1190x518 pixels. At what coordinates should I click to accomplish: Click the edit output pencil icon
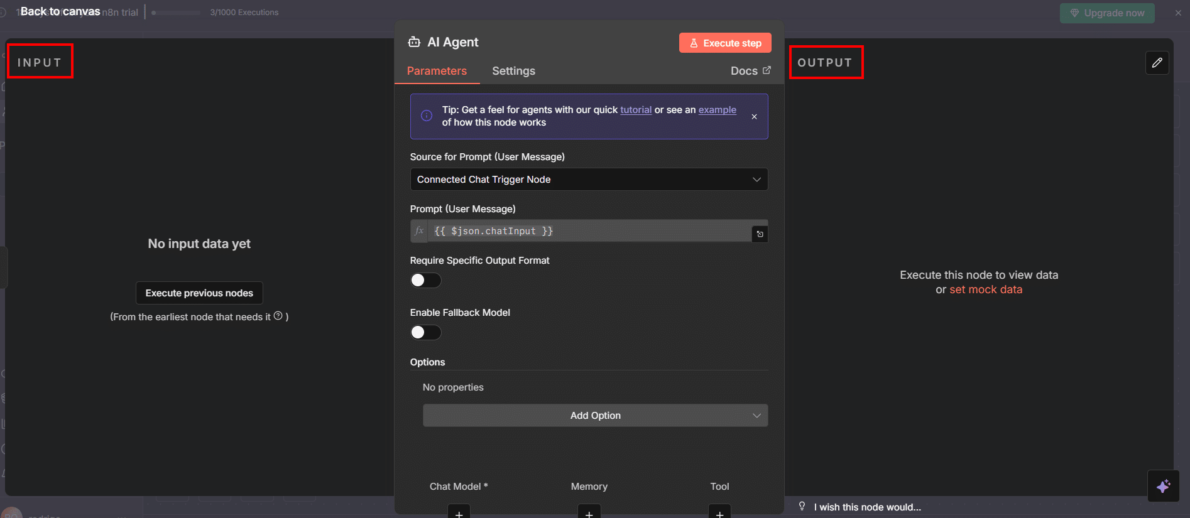click(x=1157, y=63)
